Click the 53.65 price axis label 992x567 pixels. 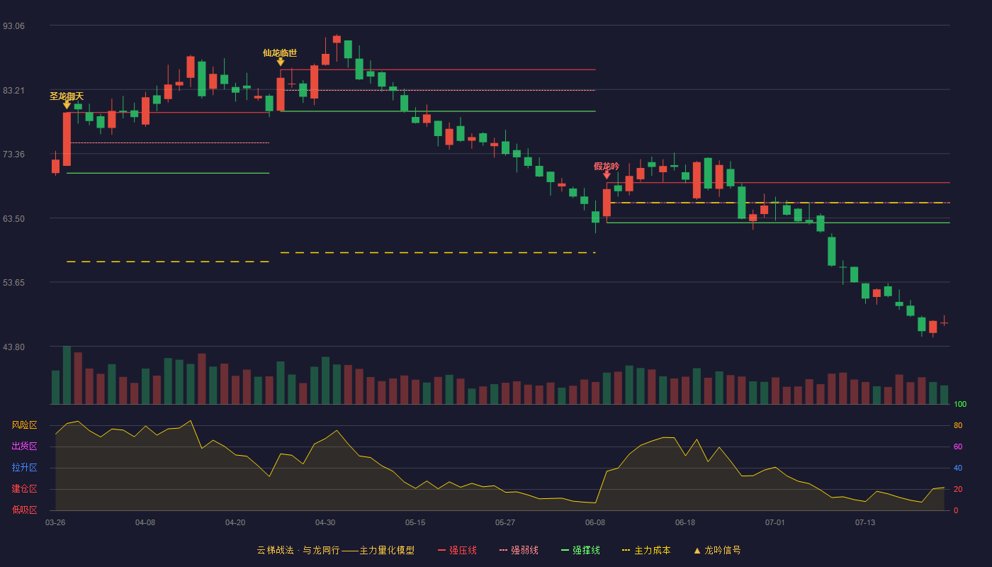pyautogui.click(x=13, y=282)
